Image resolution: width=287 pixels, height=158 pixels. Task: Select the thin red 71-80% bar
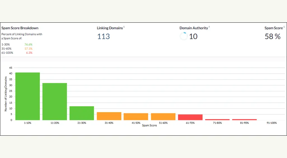point(217,119)
